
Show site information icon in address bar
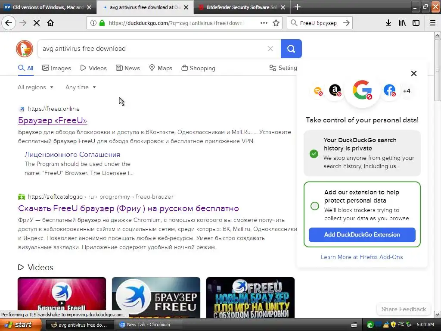coord(93,23)
